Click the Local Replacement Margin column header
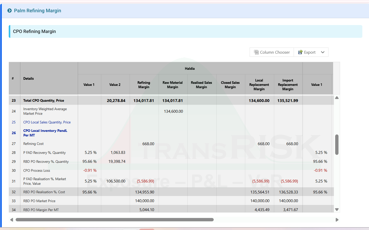 click(x=259, y=85)
